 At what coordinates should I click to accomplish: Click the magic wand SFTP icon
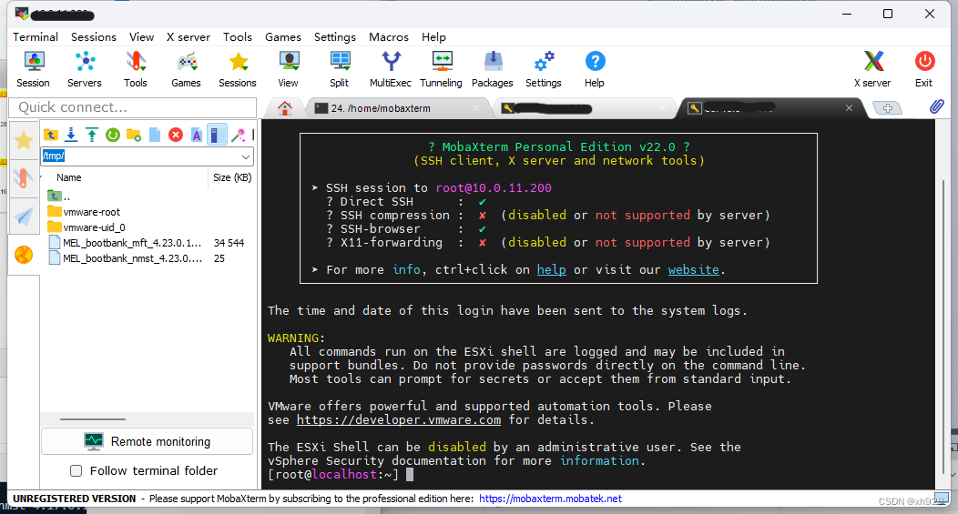click(239, 135)
